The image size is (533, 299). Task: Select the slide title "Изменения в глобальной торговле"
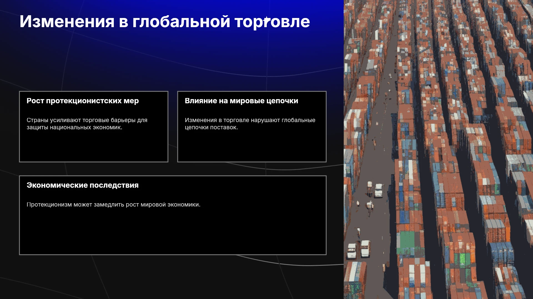(165, 22)
